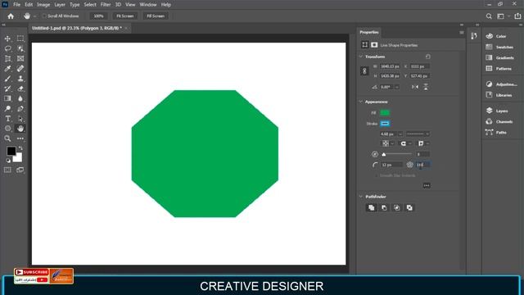Toggle Quick Mask mode
Screen dimensions: 524x295
click(x=7, y=170)
